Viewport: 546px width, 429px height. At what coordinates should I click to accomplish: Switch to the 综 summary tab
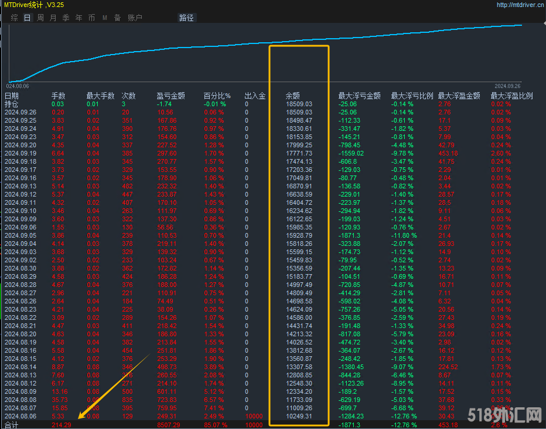14,18
